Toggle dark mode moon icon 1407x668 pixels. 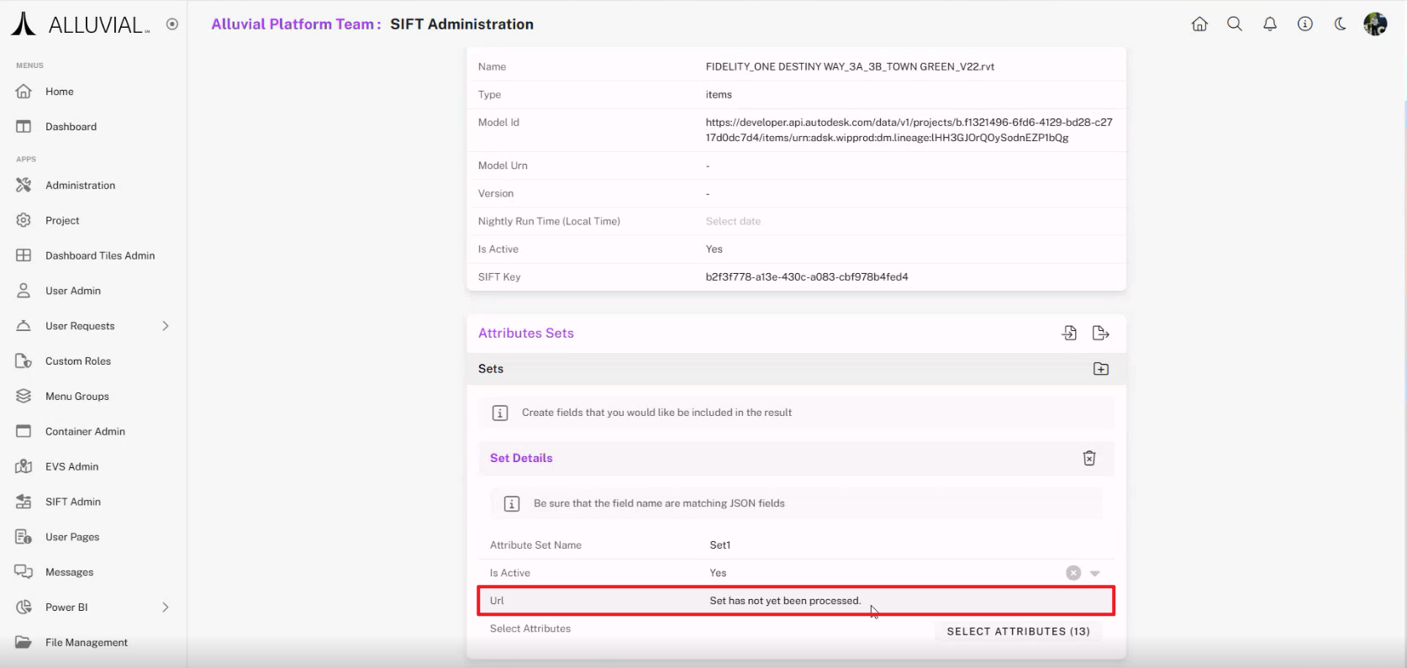[1341, 24]
